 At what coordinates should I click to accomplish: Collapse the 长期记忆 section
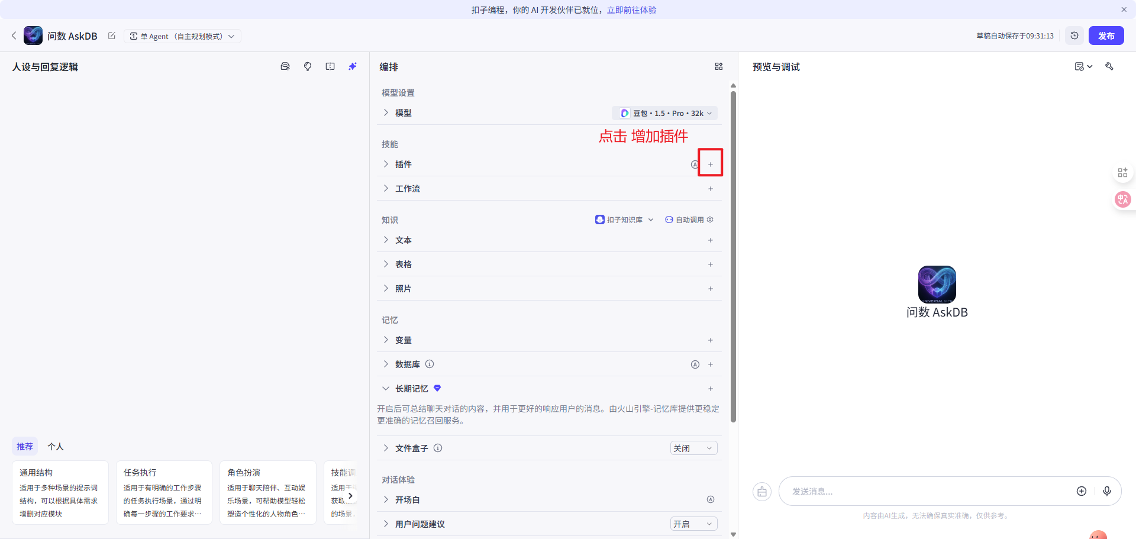pyautogui.click(x=386, y=388)
